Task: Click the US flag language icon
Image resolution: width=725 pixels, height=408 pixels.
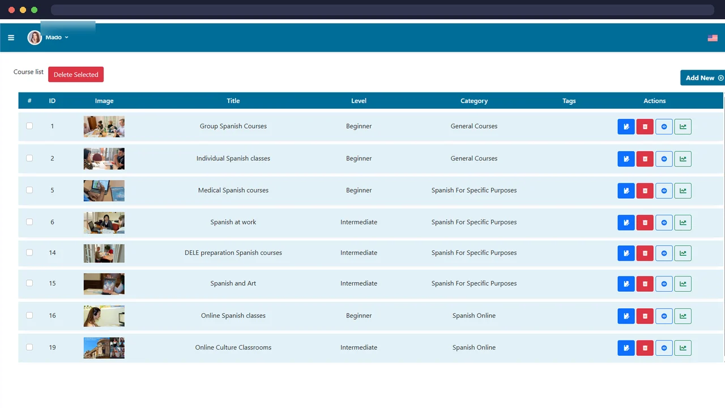Action: click(713, 38)
